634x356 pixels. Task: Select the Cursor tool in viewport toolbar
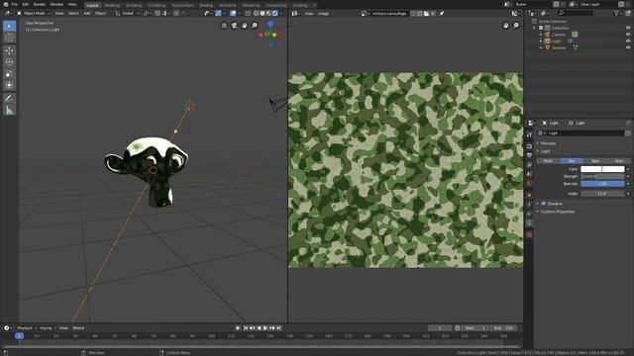9,38
